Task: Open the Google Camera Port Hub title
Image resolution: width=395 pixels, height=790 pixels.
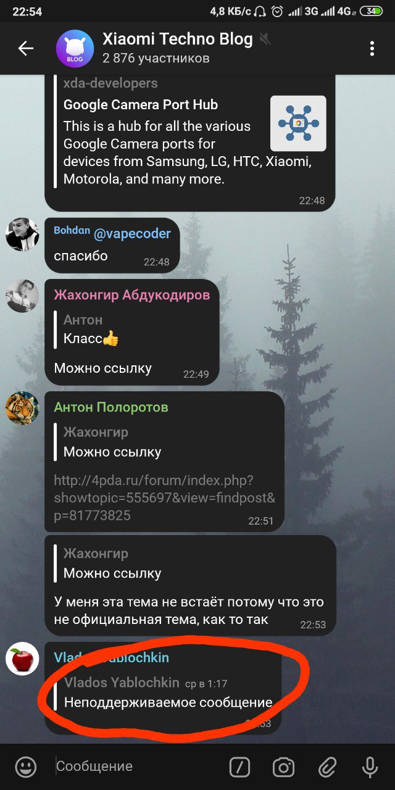Action: (141, 104)
